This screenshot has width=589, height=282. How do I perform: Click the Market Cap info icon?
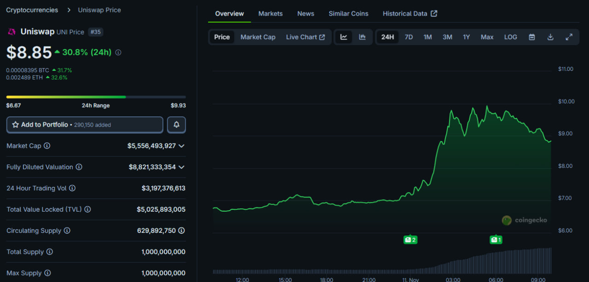47,146
